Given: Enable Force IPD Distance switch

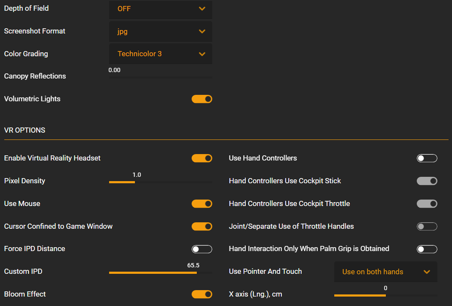Looking at the screenshot, I should pos(202,249).
